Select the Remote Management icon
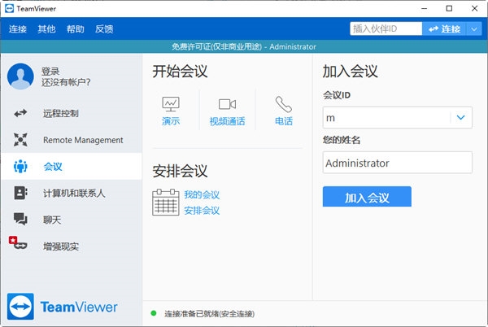488x327 pixels. pos(20,140)
